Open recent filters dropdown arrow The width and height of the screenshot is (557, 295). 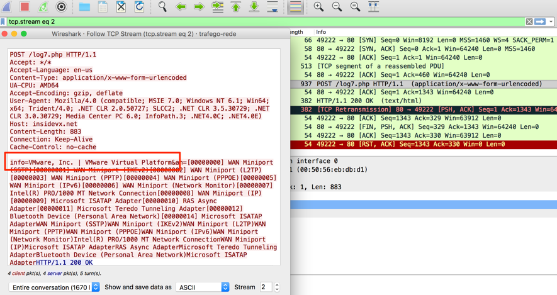[x=551, y=21]
